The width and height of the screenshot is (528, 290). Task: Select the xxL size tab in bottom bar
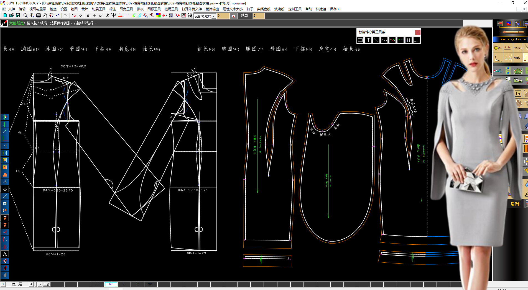151,284
